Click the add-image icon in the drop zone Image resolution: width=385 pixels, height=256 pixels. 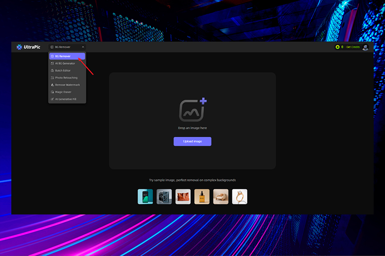(193, 110)
